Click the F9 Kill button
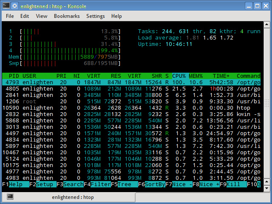The image size is (272, 204). (x=233, y=184)
